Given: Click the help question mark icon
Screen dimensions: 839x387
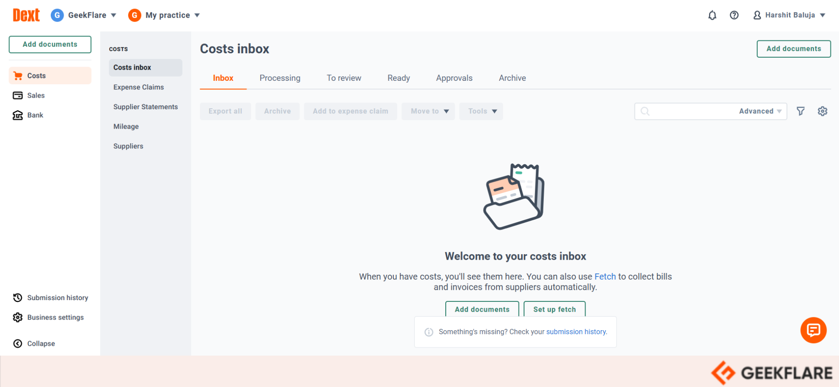Looking at the screenshot, I should click(x=734, y=15).
